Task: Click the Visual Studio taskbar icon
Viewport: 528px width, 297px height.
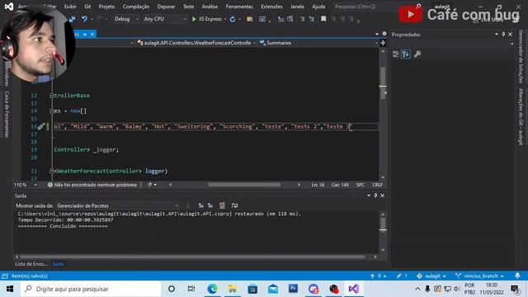Action: click(x=354, y=289)
